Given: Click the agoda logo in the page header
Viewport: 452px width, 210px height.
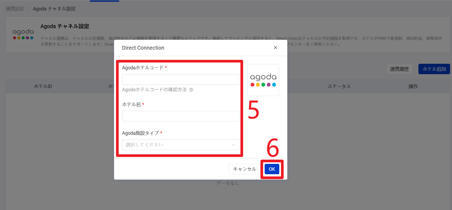Looking at the screenshot, I should coord(23,34).
